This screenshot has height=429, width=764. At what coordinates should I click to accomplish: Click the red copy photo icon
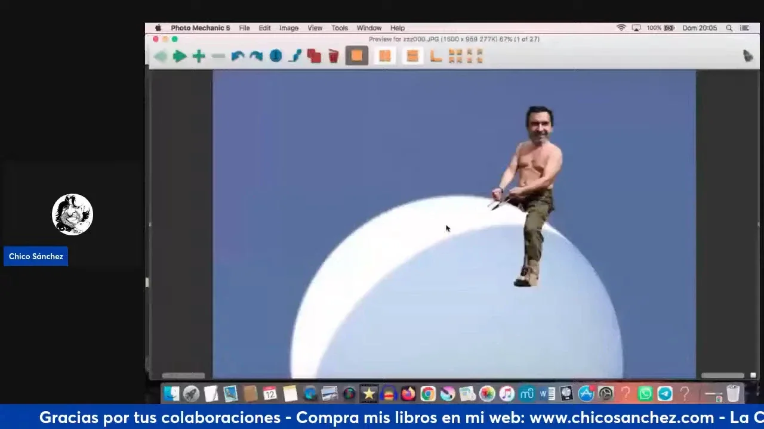(x=314, y=56)
